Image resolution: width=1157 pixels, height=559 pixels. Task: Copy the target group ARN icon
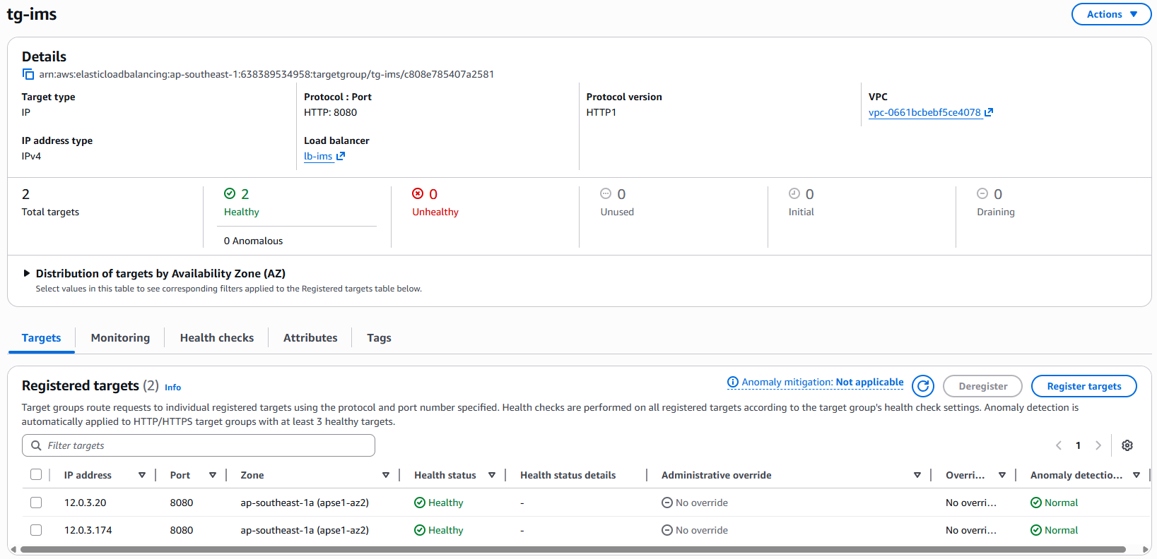28,74
